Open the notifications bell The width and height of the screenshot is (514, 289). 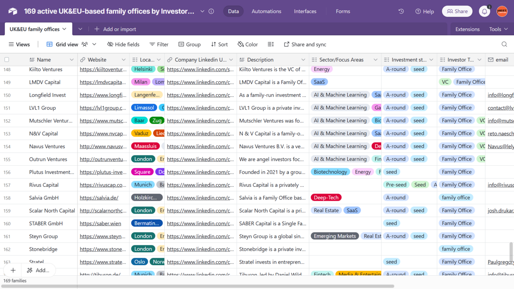484,11
